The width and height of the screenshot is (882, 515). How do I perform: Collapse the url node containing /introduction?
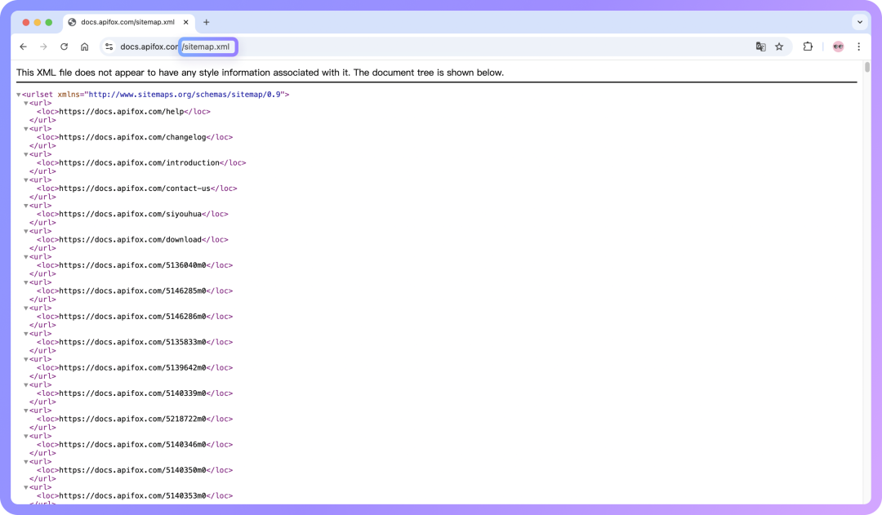point(26,154)
